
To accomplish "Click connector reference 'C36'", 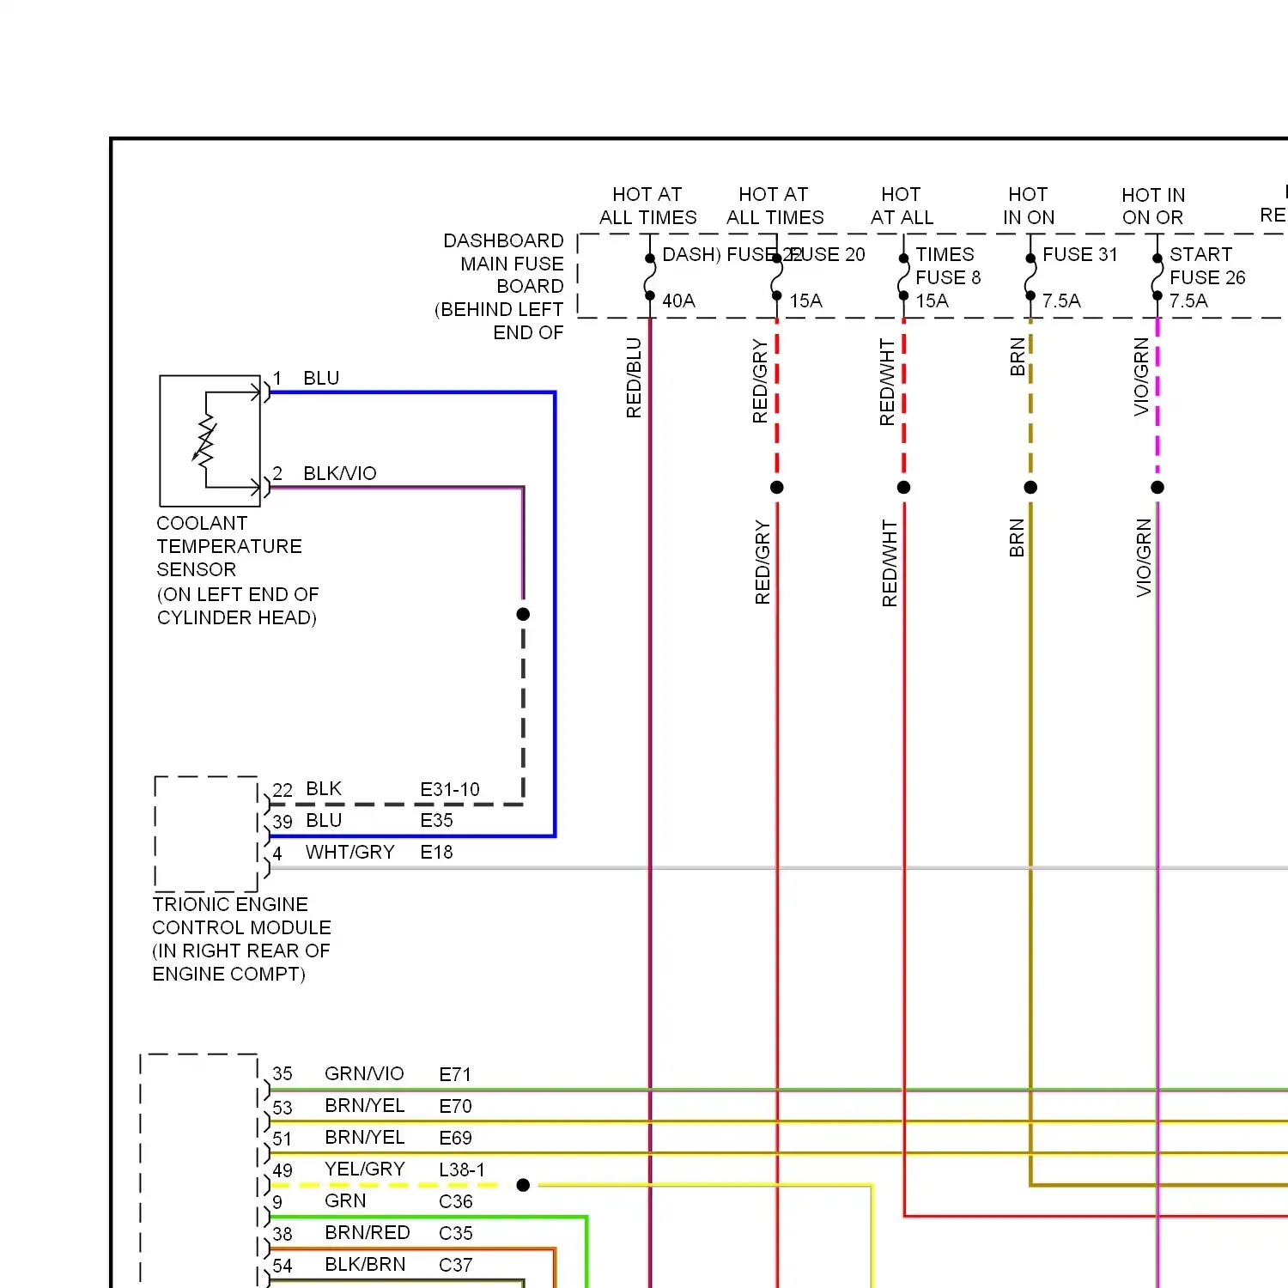I will point(456,1201).
